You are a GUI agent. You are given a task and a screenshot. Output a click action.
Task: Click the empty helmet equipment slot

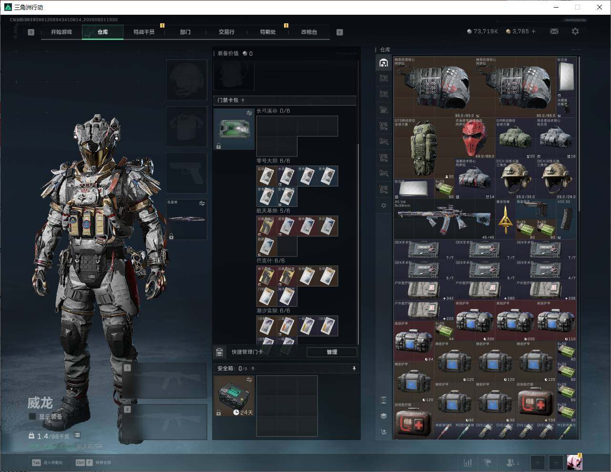(x=187, y=79)
